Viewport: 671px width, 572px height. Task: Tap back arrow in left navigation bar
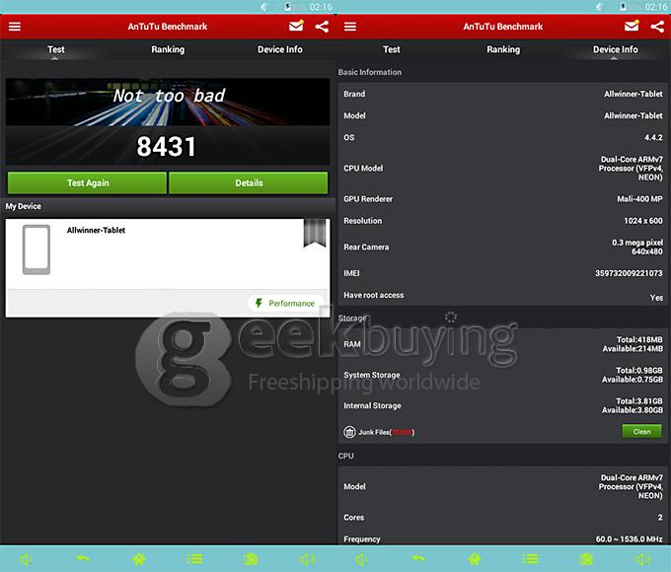83,558
